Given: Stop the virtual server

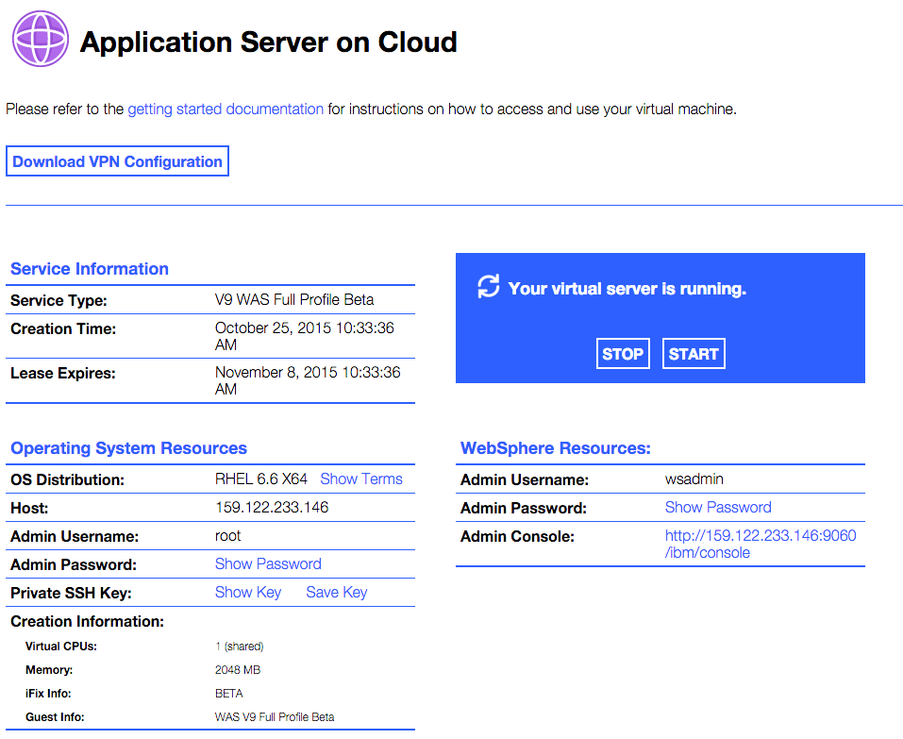Looking at the screenshot, I should [x=623, y=354].
